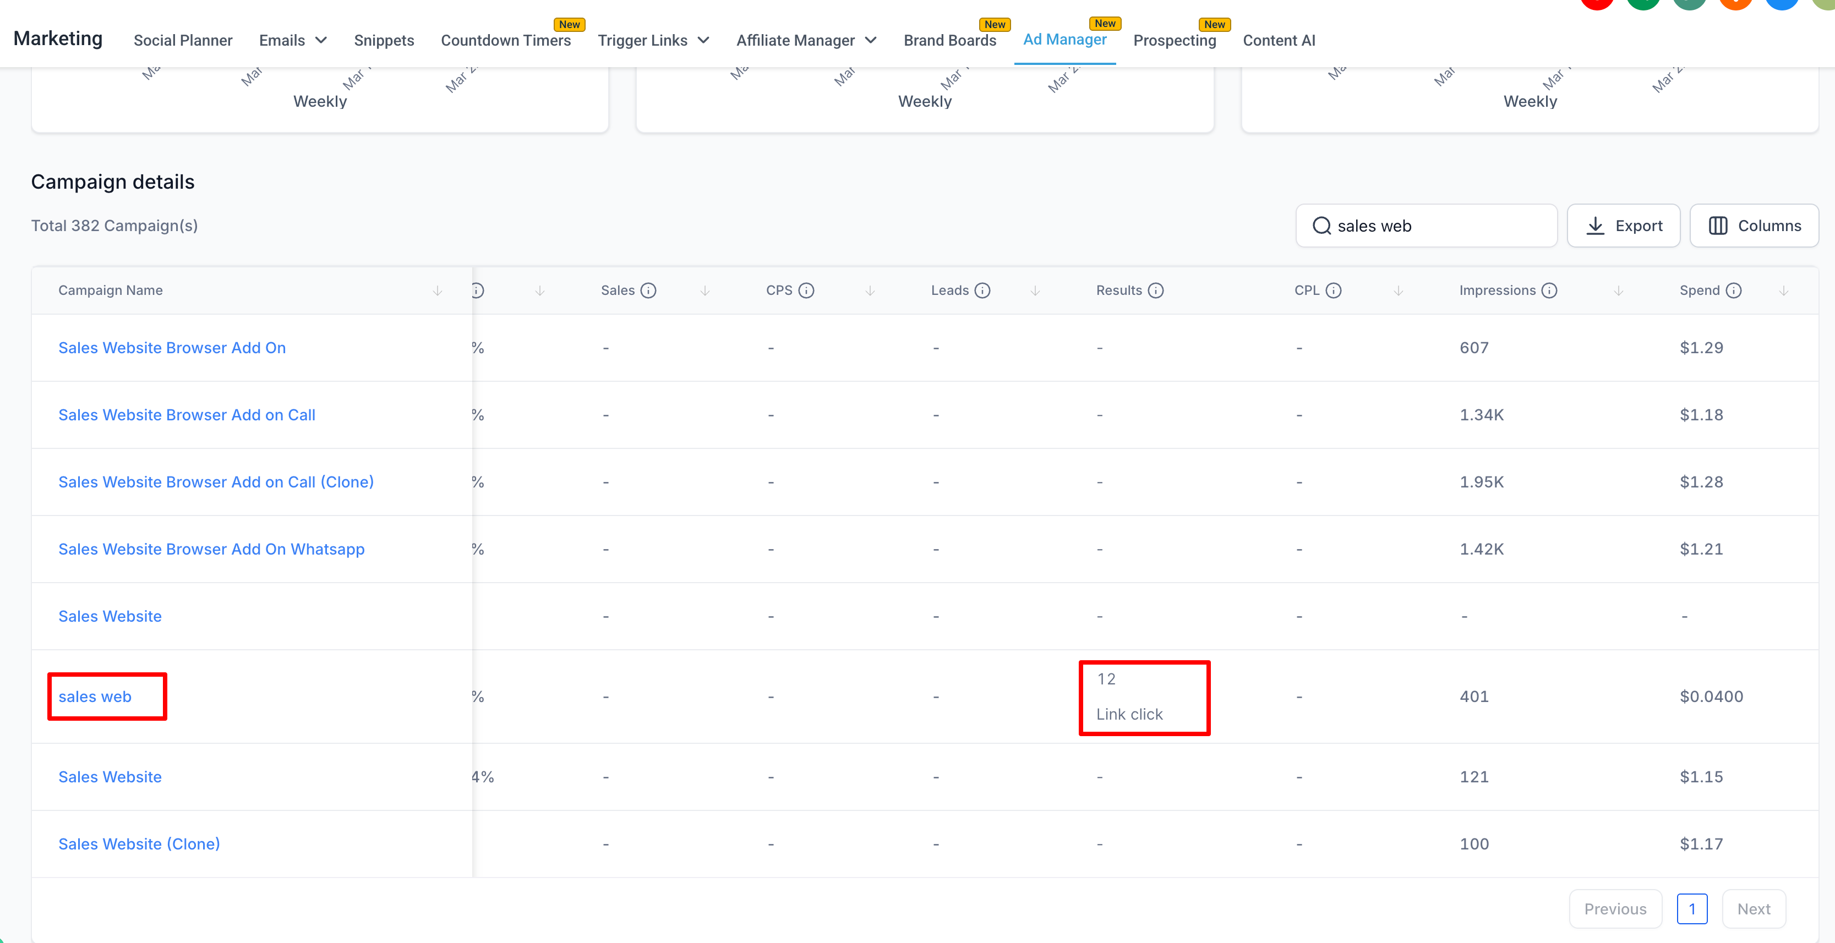This screenshot has width=1835, height=943.
Task: Go to pagination page 1
Action: [x=1692, y=909]
